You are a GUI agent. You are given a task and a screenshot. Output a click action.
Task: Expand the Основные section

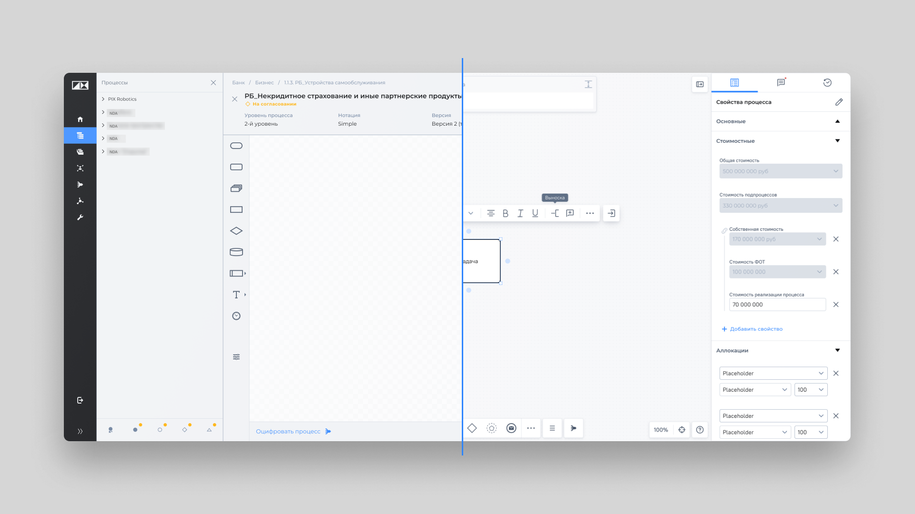[x=781, y=121]
